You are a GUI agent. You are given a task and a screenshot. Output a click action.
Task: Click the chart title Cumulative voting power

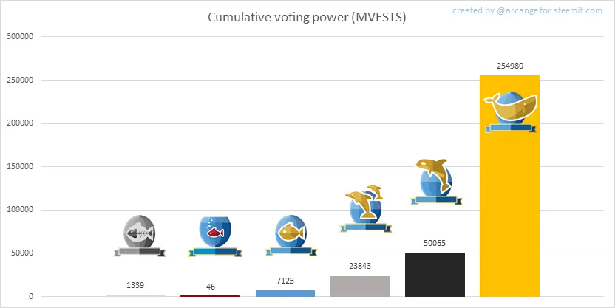pos(307,18)
